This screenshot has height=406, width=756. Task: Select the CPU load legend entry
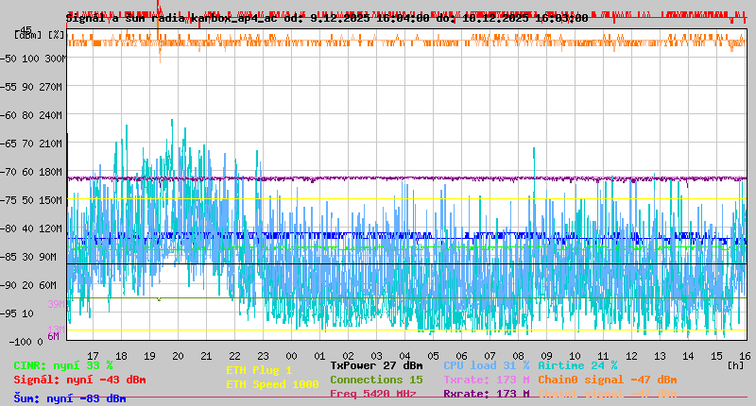486,364
